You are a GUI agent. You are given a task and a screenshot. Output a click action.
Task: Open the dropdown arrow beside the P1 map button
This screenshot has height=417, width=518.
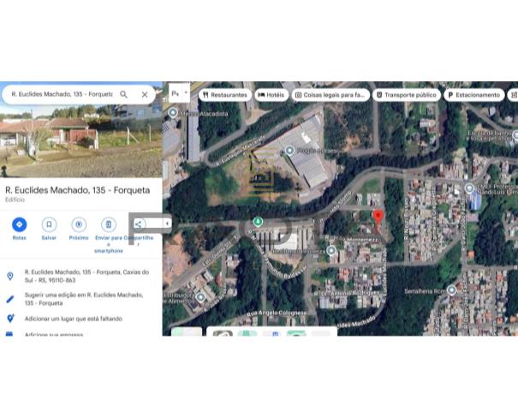coord(186,92)
